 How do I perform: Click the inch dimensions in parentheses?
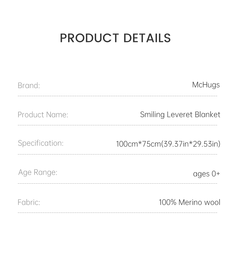191,144
